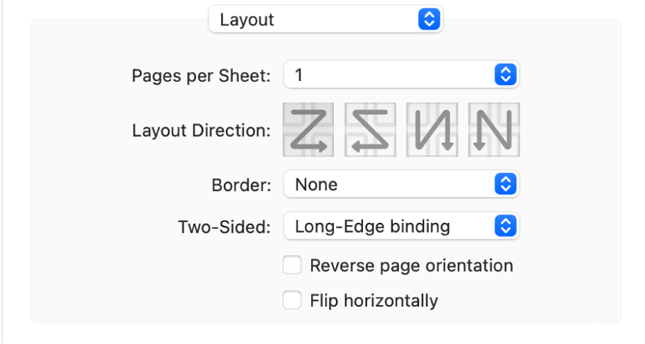Image resolution: width=645 pixels, height=344 pixels.
Task: Click blue arrows beside Pages per Sheet
Action: tap(506, 75)
